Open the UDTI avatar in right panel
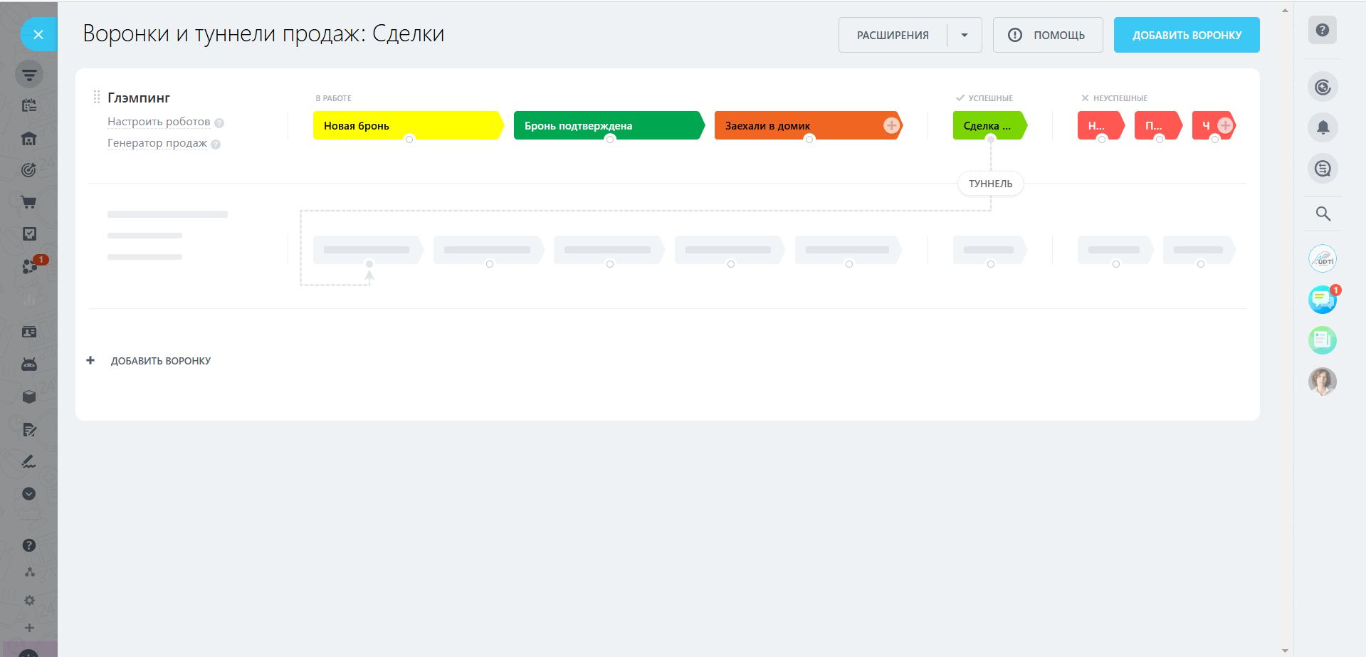The width and height of the screenshot is (1366, 657). [1323, 258]
